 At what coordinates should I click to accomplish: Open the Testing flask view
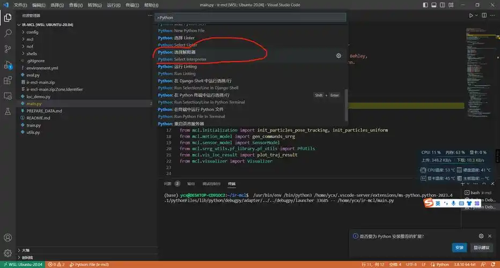pos(8,111)
